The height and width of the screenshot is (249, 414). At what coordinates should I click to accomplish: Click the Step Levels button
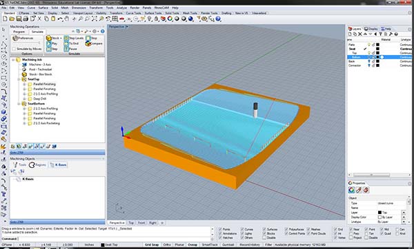[x=74, y=38]
